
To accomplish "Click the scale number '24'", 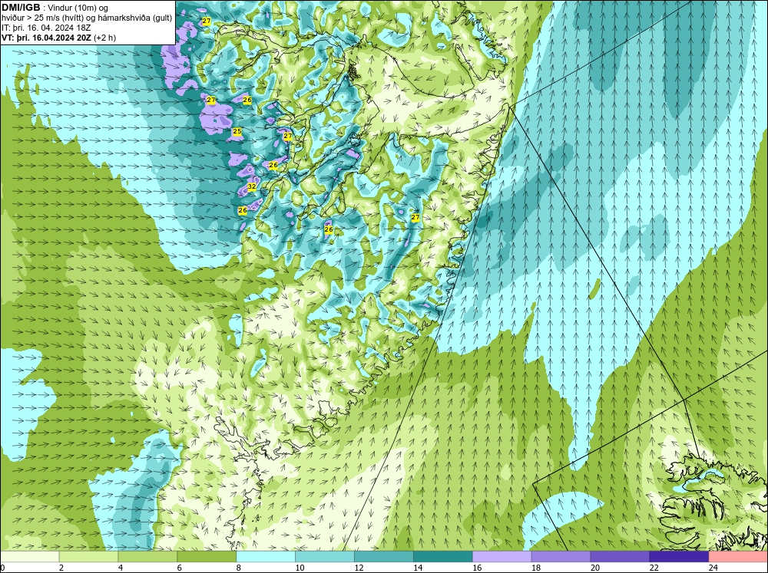I will click(x=713, y=568).
